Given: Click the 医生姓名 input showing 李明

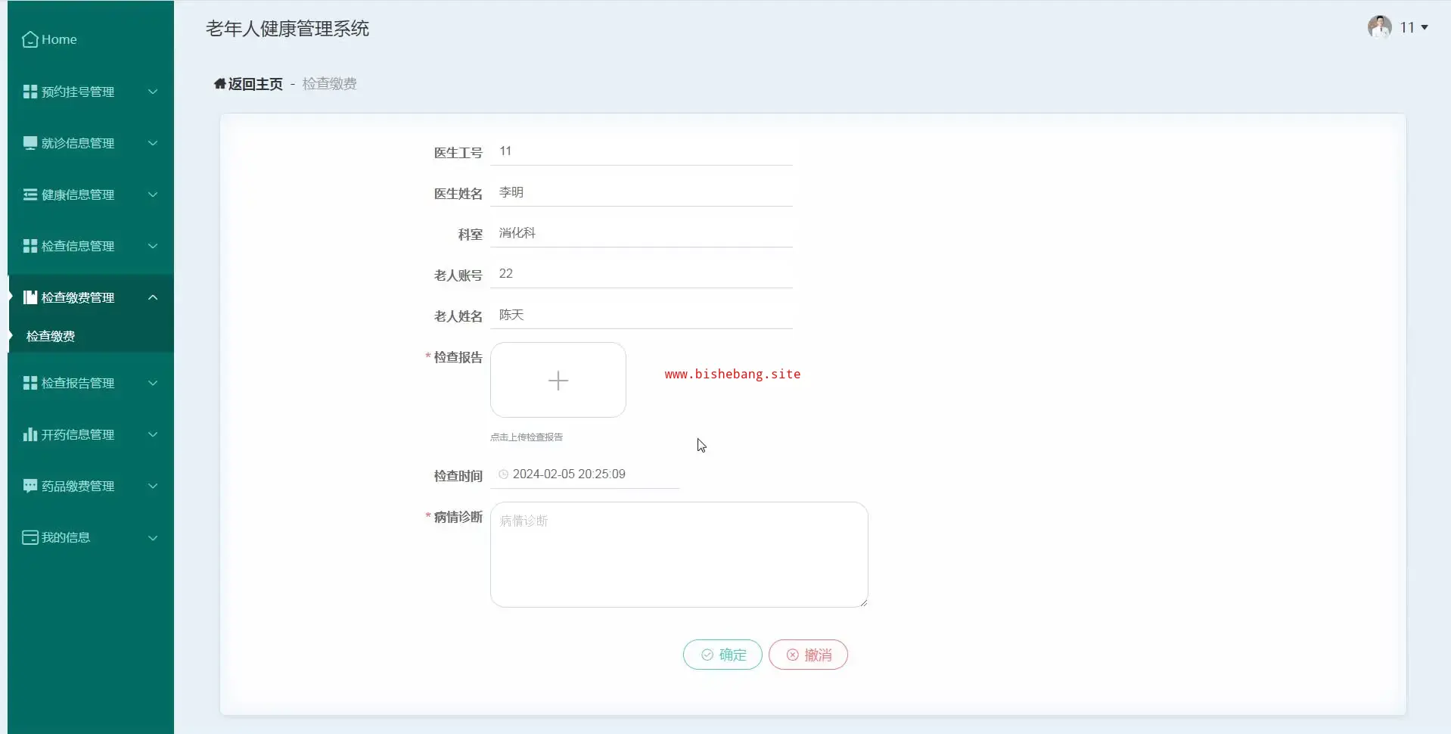Looking at the screenshot, I should (x=642, y=192).
